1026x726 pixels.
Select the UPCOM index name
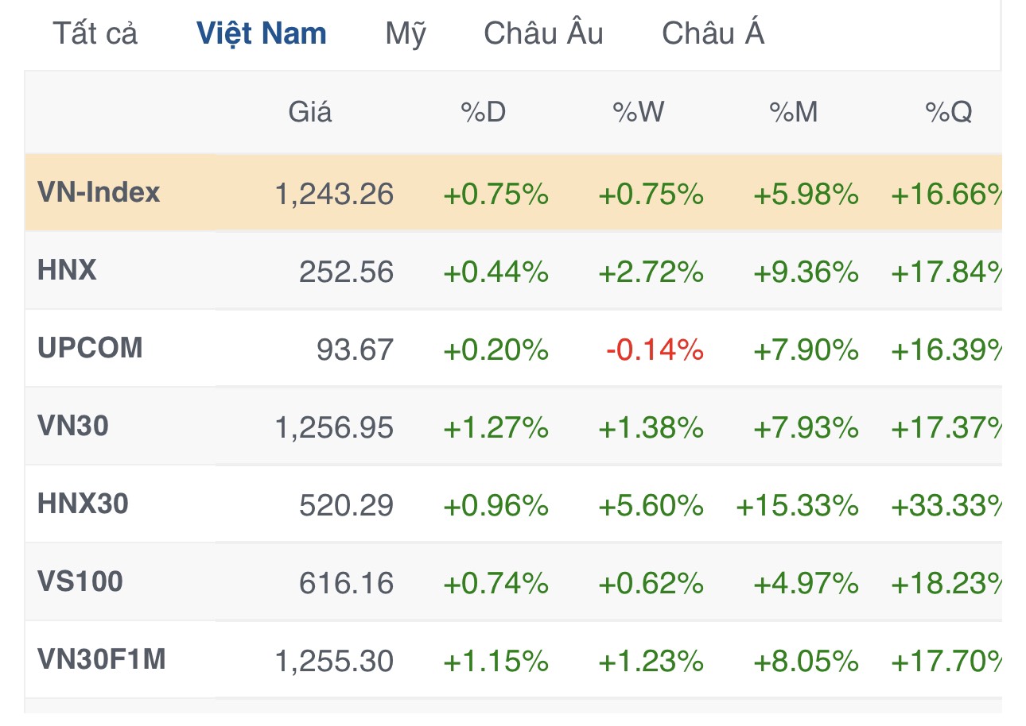[90, 349]
